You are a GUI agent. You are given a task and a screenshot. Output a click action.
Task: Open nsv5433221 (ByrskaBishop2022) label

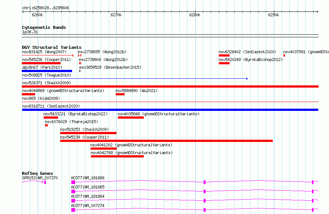75,114
